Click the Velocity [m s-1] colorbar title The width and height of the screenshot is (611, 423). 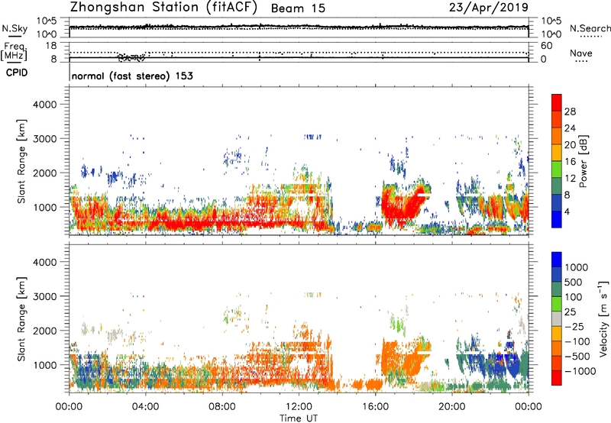pos(603,318)
